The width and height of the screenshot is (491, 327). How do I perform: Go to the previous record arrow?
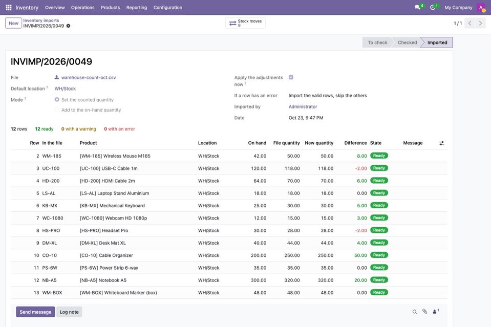[x=469, y=23]
